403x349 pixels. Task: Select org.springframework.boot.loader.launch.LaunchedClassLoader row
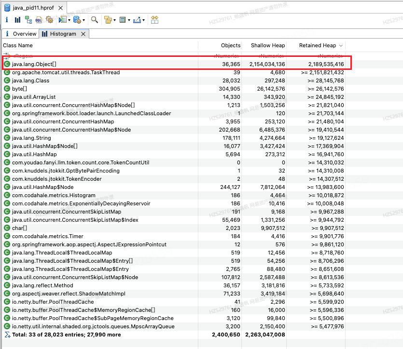click(173, 113)
